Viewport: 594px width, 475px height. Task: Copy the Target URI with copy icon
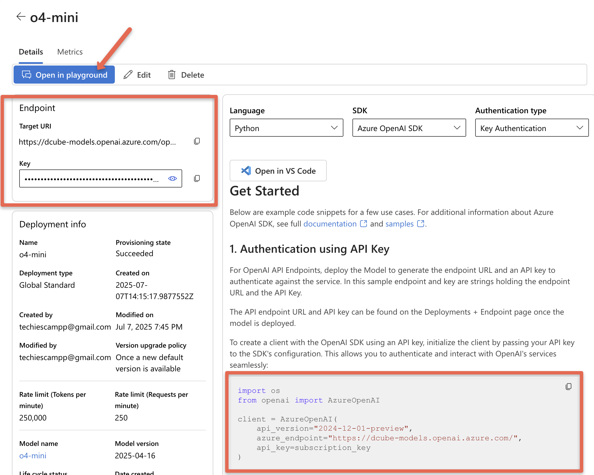pyautogui.click(x=197, y=141)
